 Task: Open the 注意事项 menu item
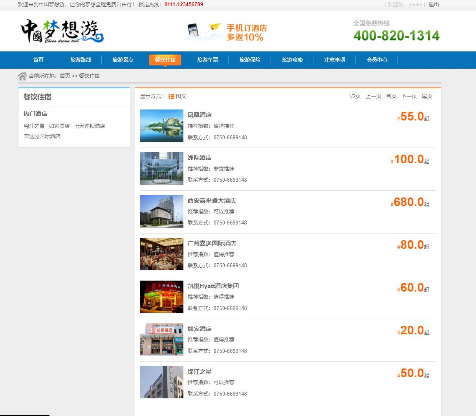tap(335, 60)
